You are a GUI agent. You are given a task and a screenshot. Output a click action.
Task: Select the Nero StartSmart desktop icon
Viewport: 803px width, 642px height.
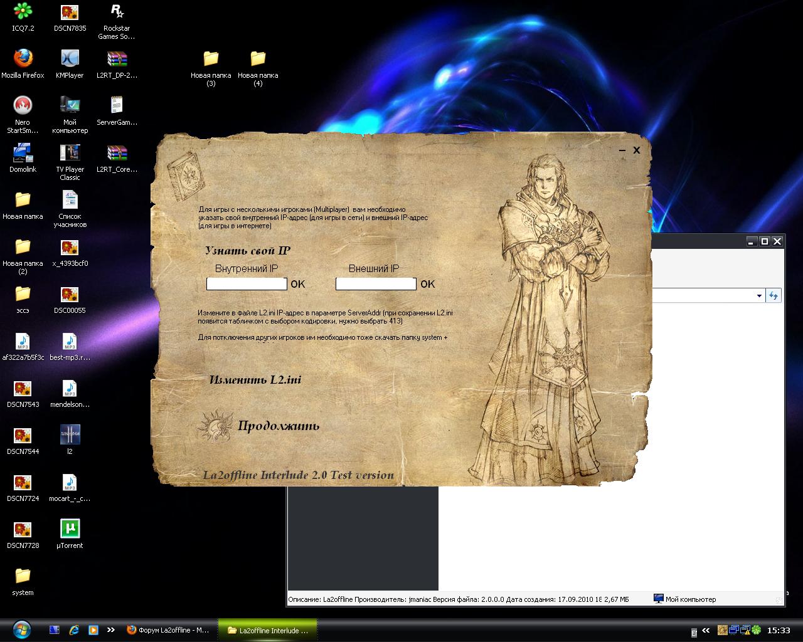pos(23,115)
